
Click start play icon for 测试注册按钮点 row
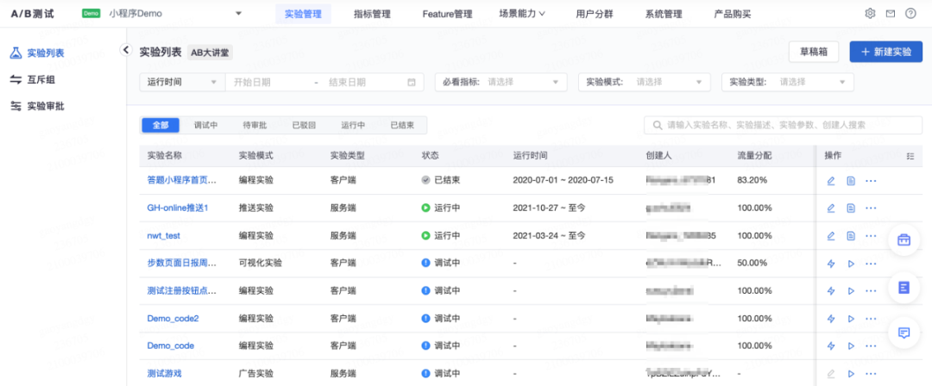pos(851,291)
